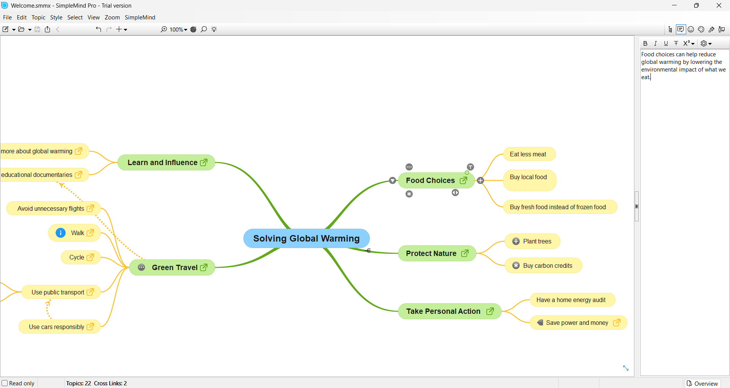The image size is (730, 388).
Task: Expand the add topic plus dropdown
Action: point(125,29)
